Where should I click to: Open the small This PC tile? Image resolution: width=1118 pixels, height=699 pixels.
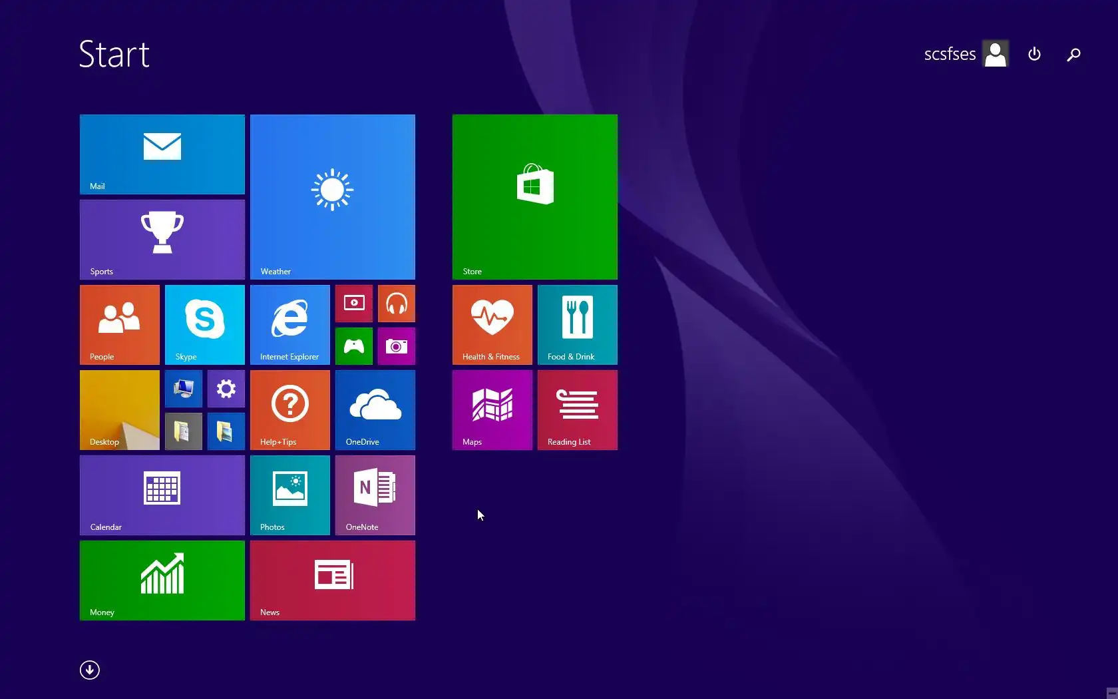click(x=184, y=389)
